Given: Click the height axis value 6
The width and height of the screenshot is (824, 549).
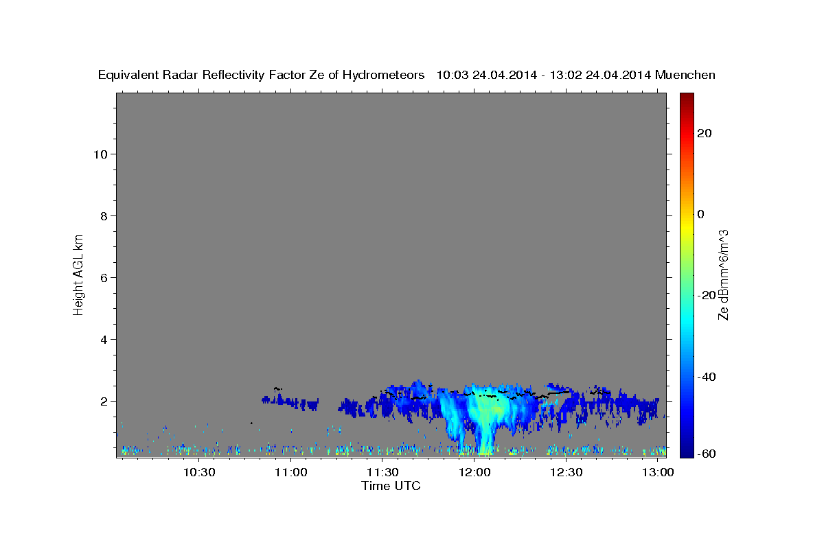Looking at the screenshot, I should [x=102, y=277].
